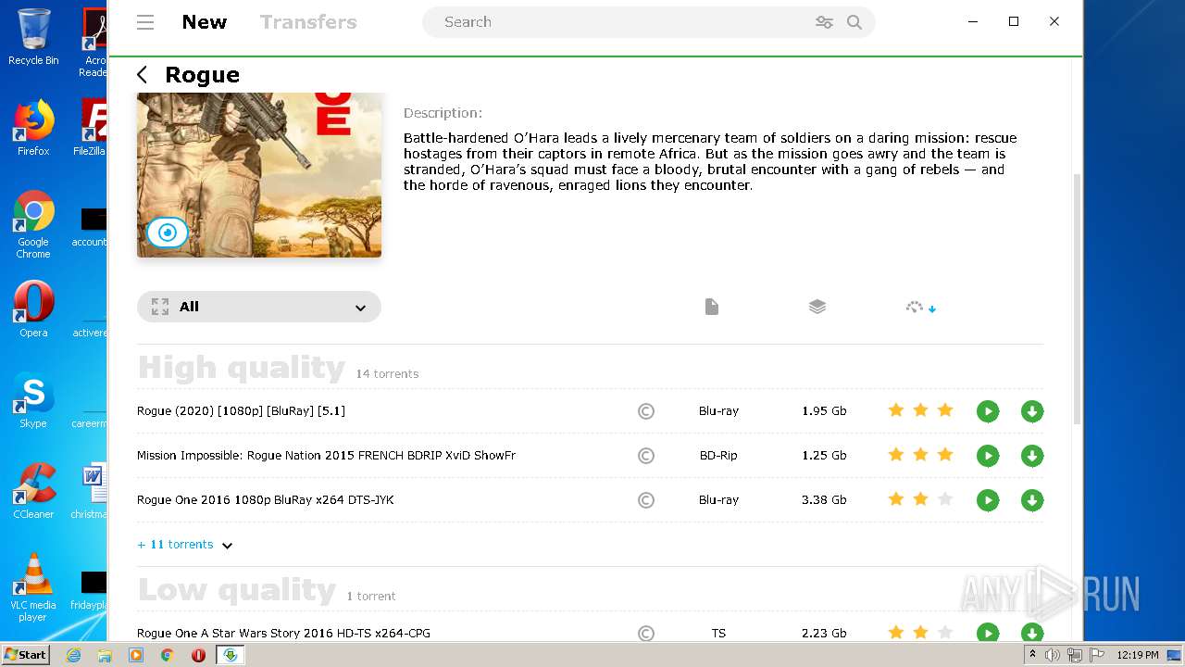
Task: Click Blu-ray type of Rogue (2020)
Action: (x=718, y=410)
